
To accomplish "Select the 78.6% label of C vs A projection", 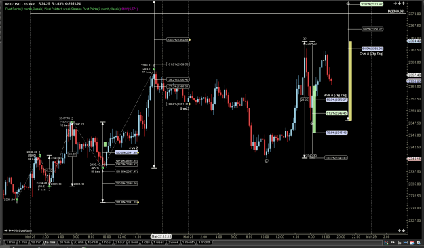I will click(372, 29).
